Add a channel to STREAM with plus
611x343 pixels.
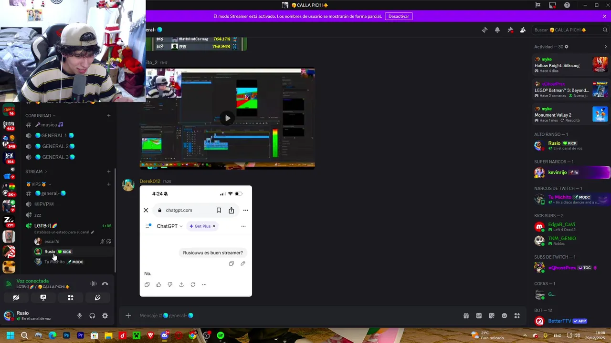tap(109, 171)
